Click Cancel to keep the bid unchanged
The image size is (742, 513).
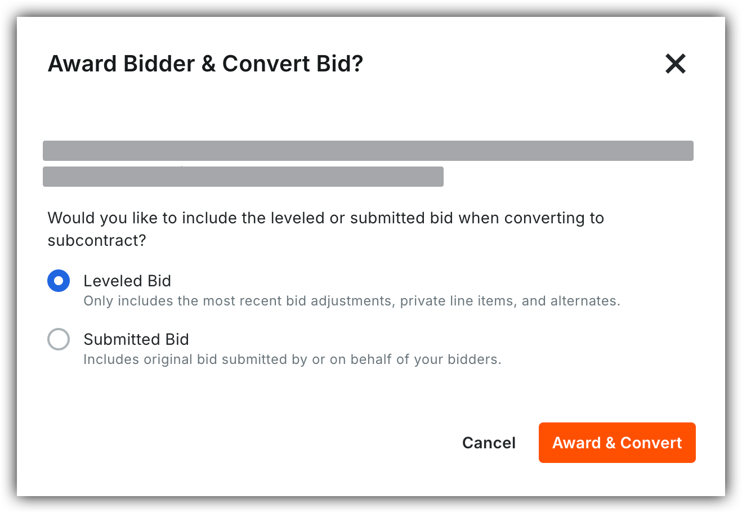(x=489, y=443)
